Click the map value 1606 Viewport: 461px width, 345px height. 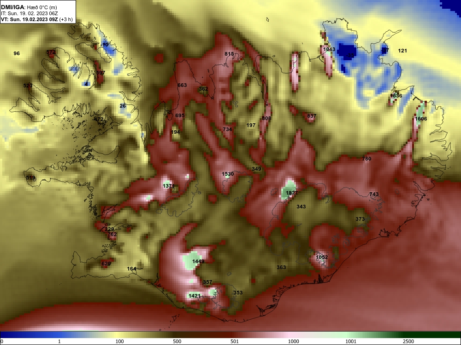click(x=421, y=119)
